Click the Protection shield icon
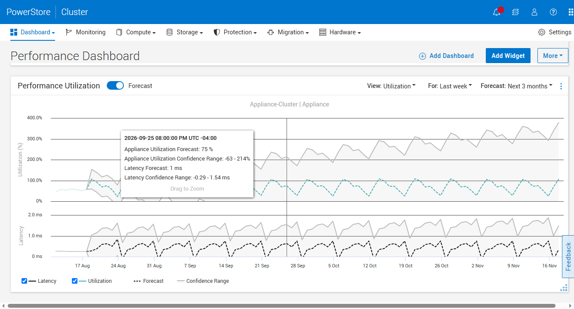The height and width of the screenshot is (309, 574). click(217, 32)
